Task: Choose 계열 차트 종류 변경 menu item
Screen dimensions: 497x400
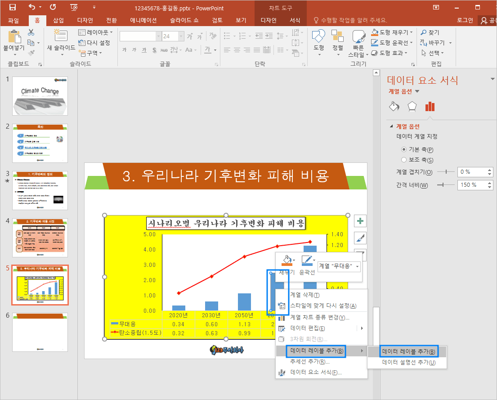Action: tap(322, 317)
